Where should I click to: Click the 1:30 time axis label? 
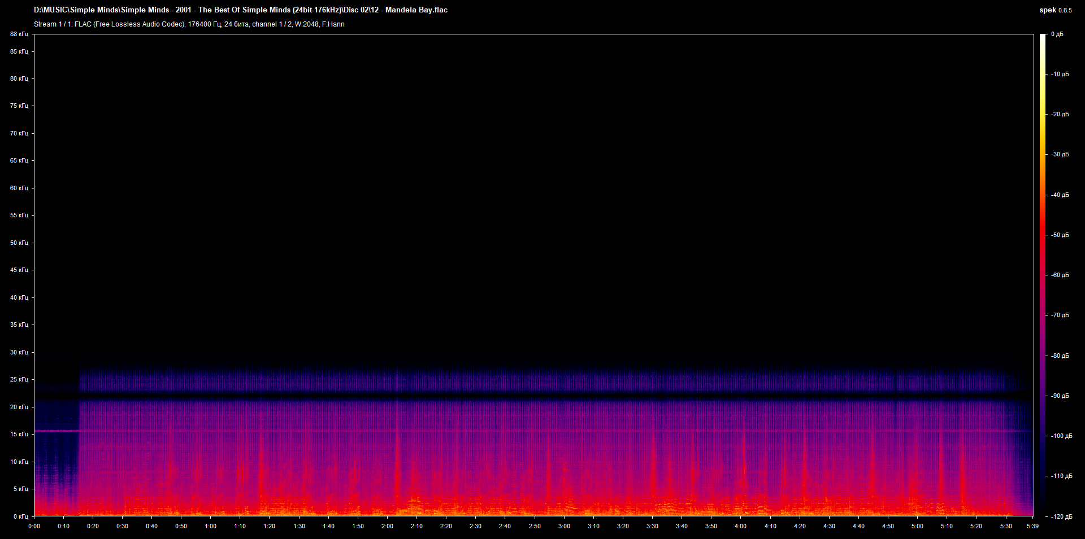(x=299, y=526)
